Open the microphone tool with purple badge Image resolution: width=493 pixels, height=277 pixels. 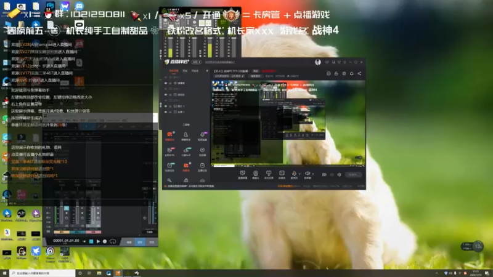(202, 136)
